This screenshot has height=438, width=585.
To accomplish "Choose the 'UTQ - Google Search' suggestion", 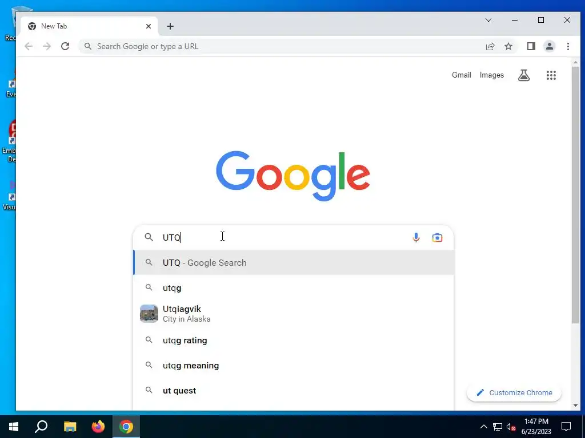I will point(294,262).
